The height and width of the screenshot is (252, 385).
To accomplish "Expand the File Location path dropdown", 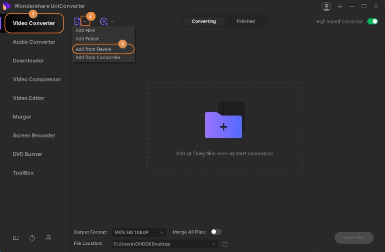I will pyautogui.click(x=214, y=244).
